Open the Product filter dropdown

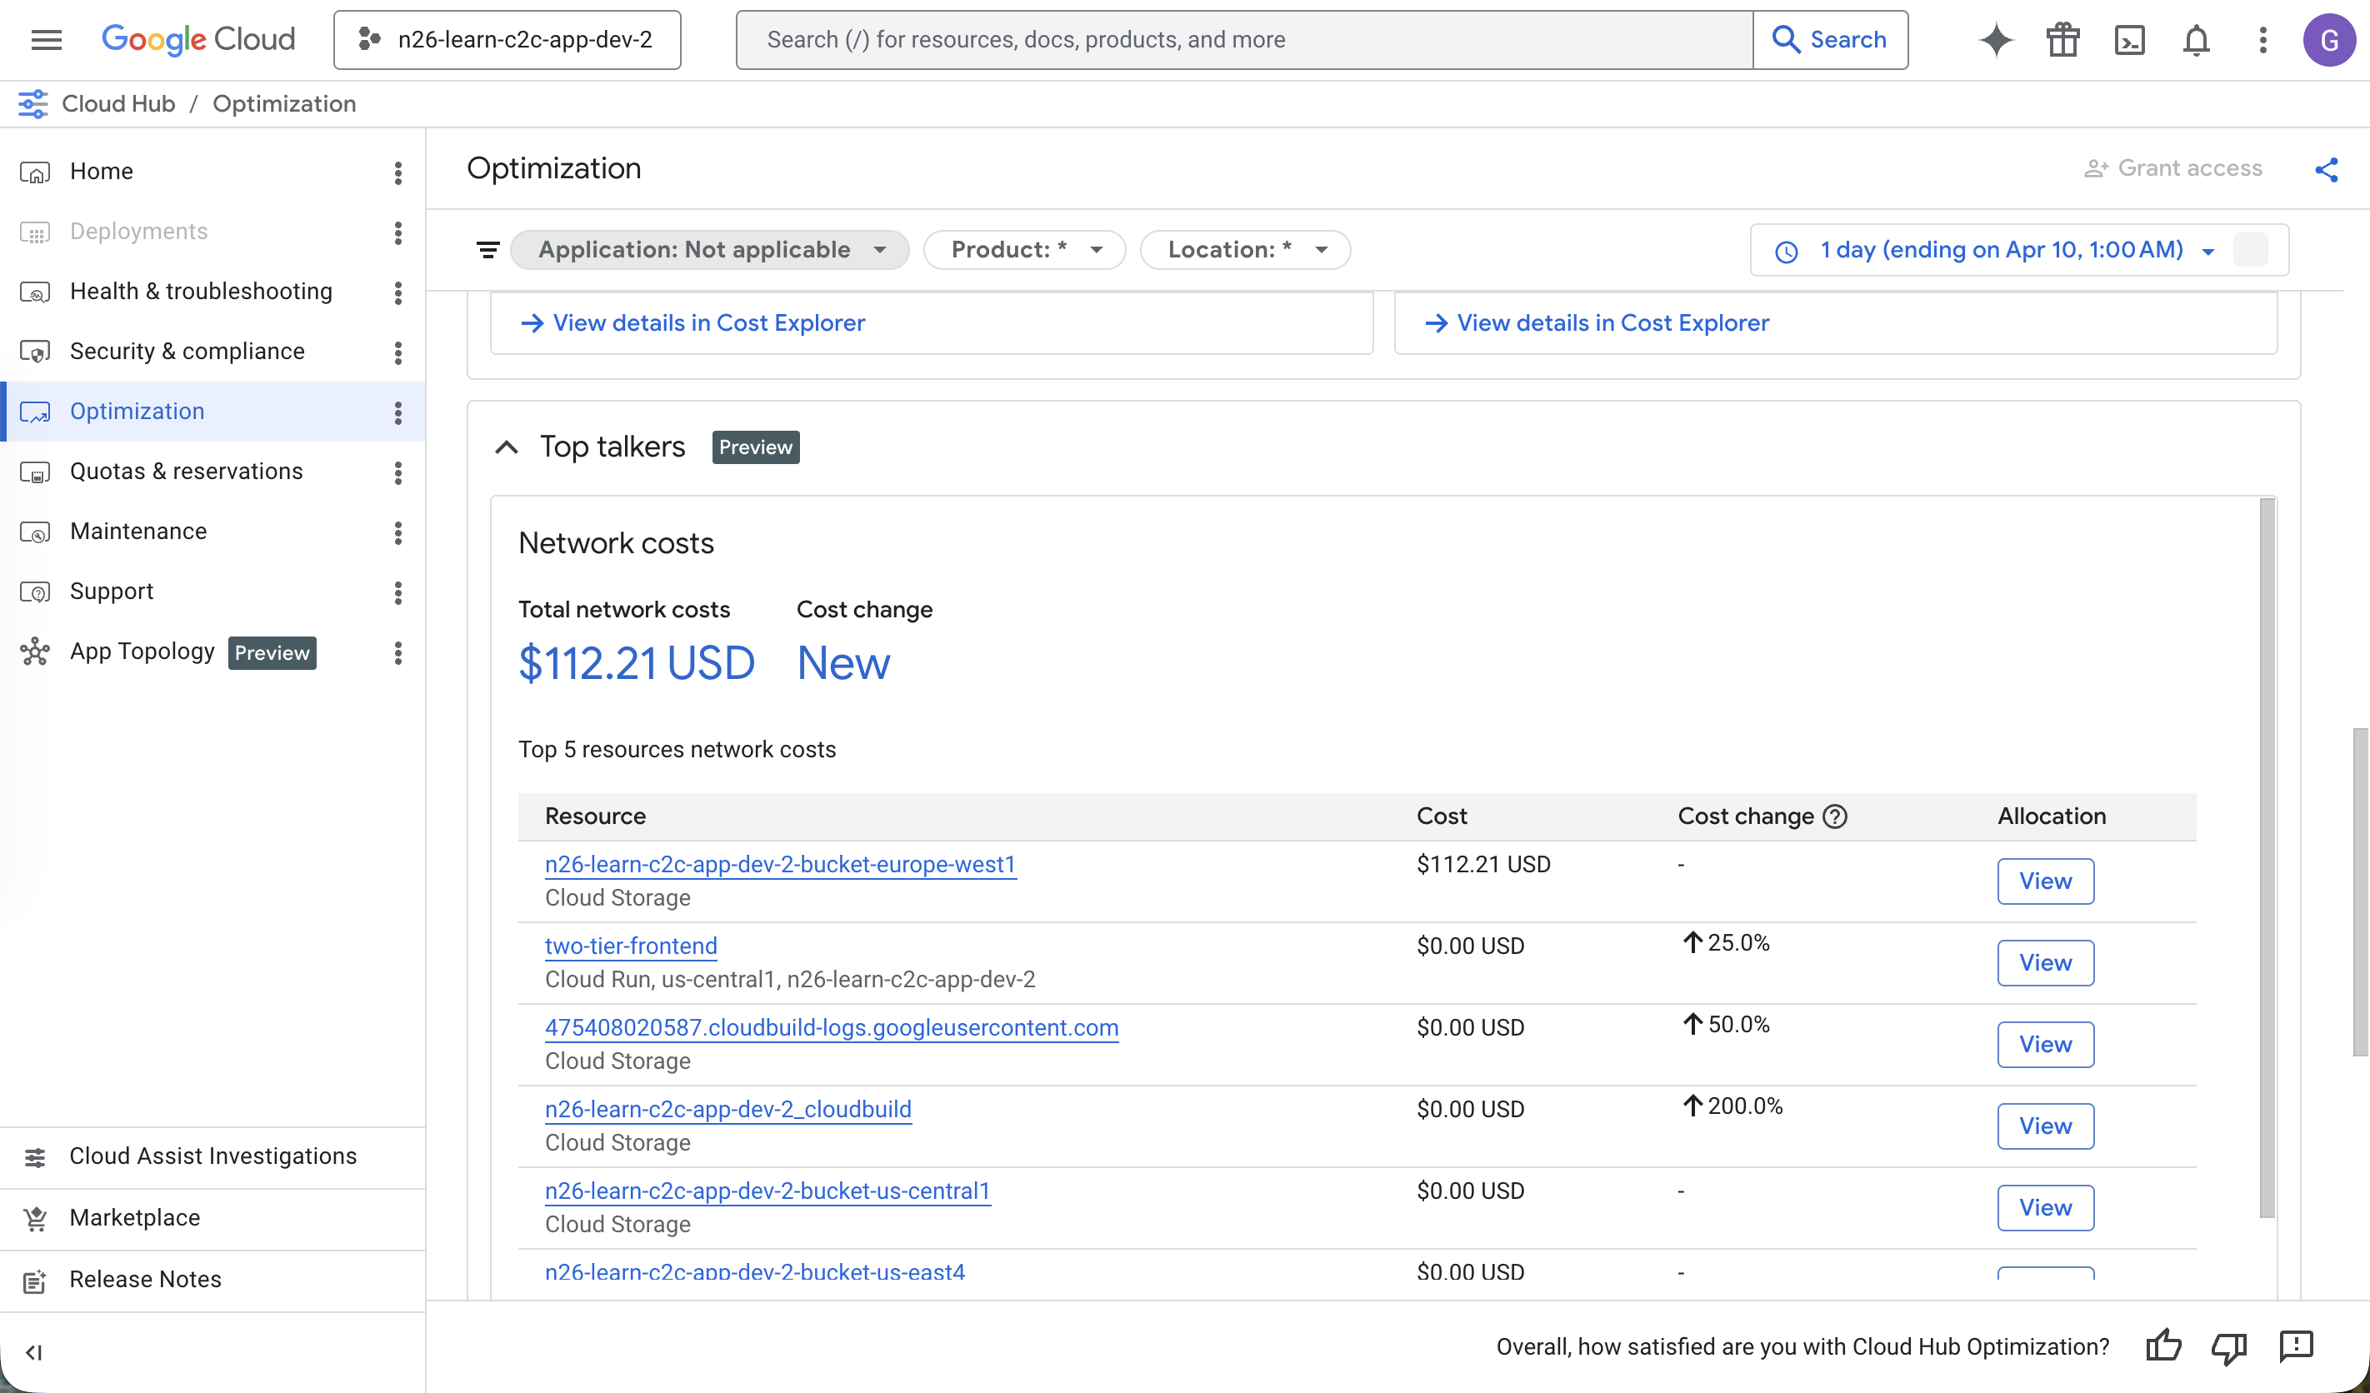coord(1024,249)
